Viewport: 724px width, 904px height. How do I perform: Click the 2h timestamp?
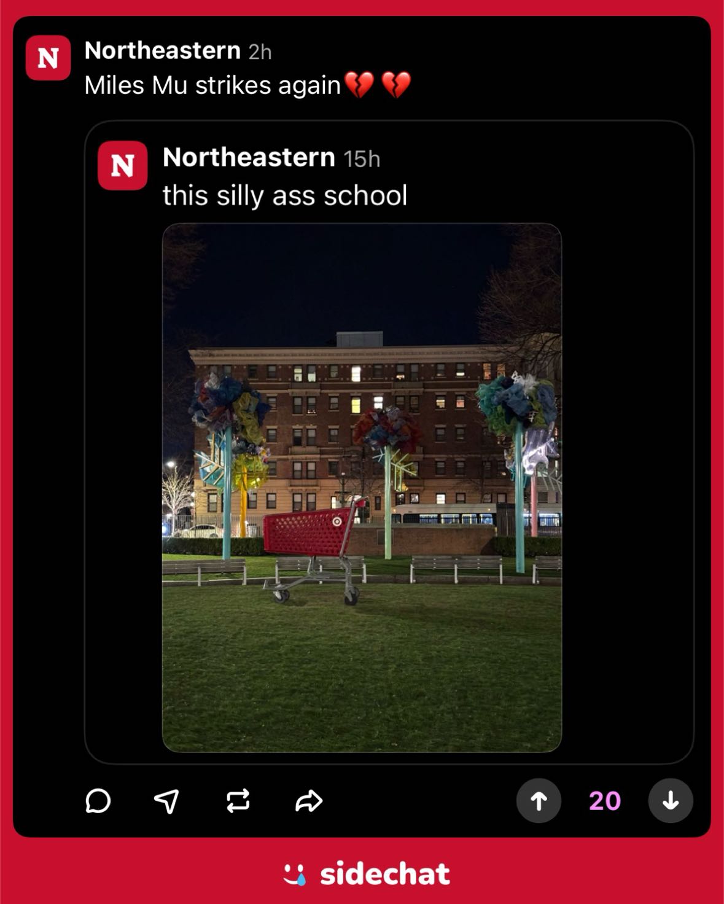click(x=260, y=52)
